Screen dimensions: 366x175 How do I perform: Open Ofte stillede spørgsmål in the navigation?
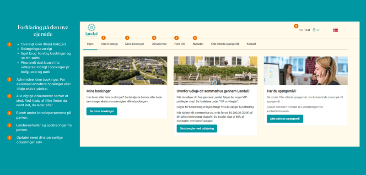tap(226, 44)
